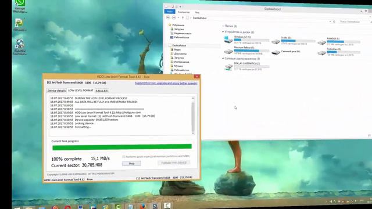The height and width of the screenshot is (209, 372).
Task: Click the log scrollbar up arrow
Action: pyautogui.click(x=193, y=98)
